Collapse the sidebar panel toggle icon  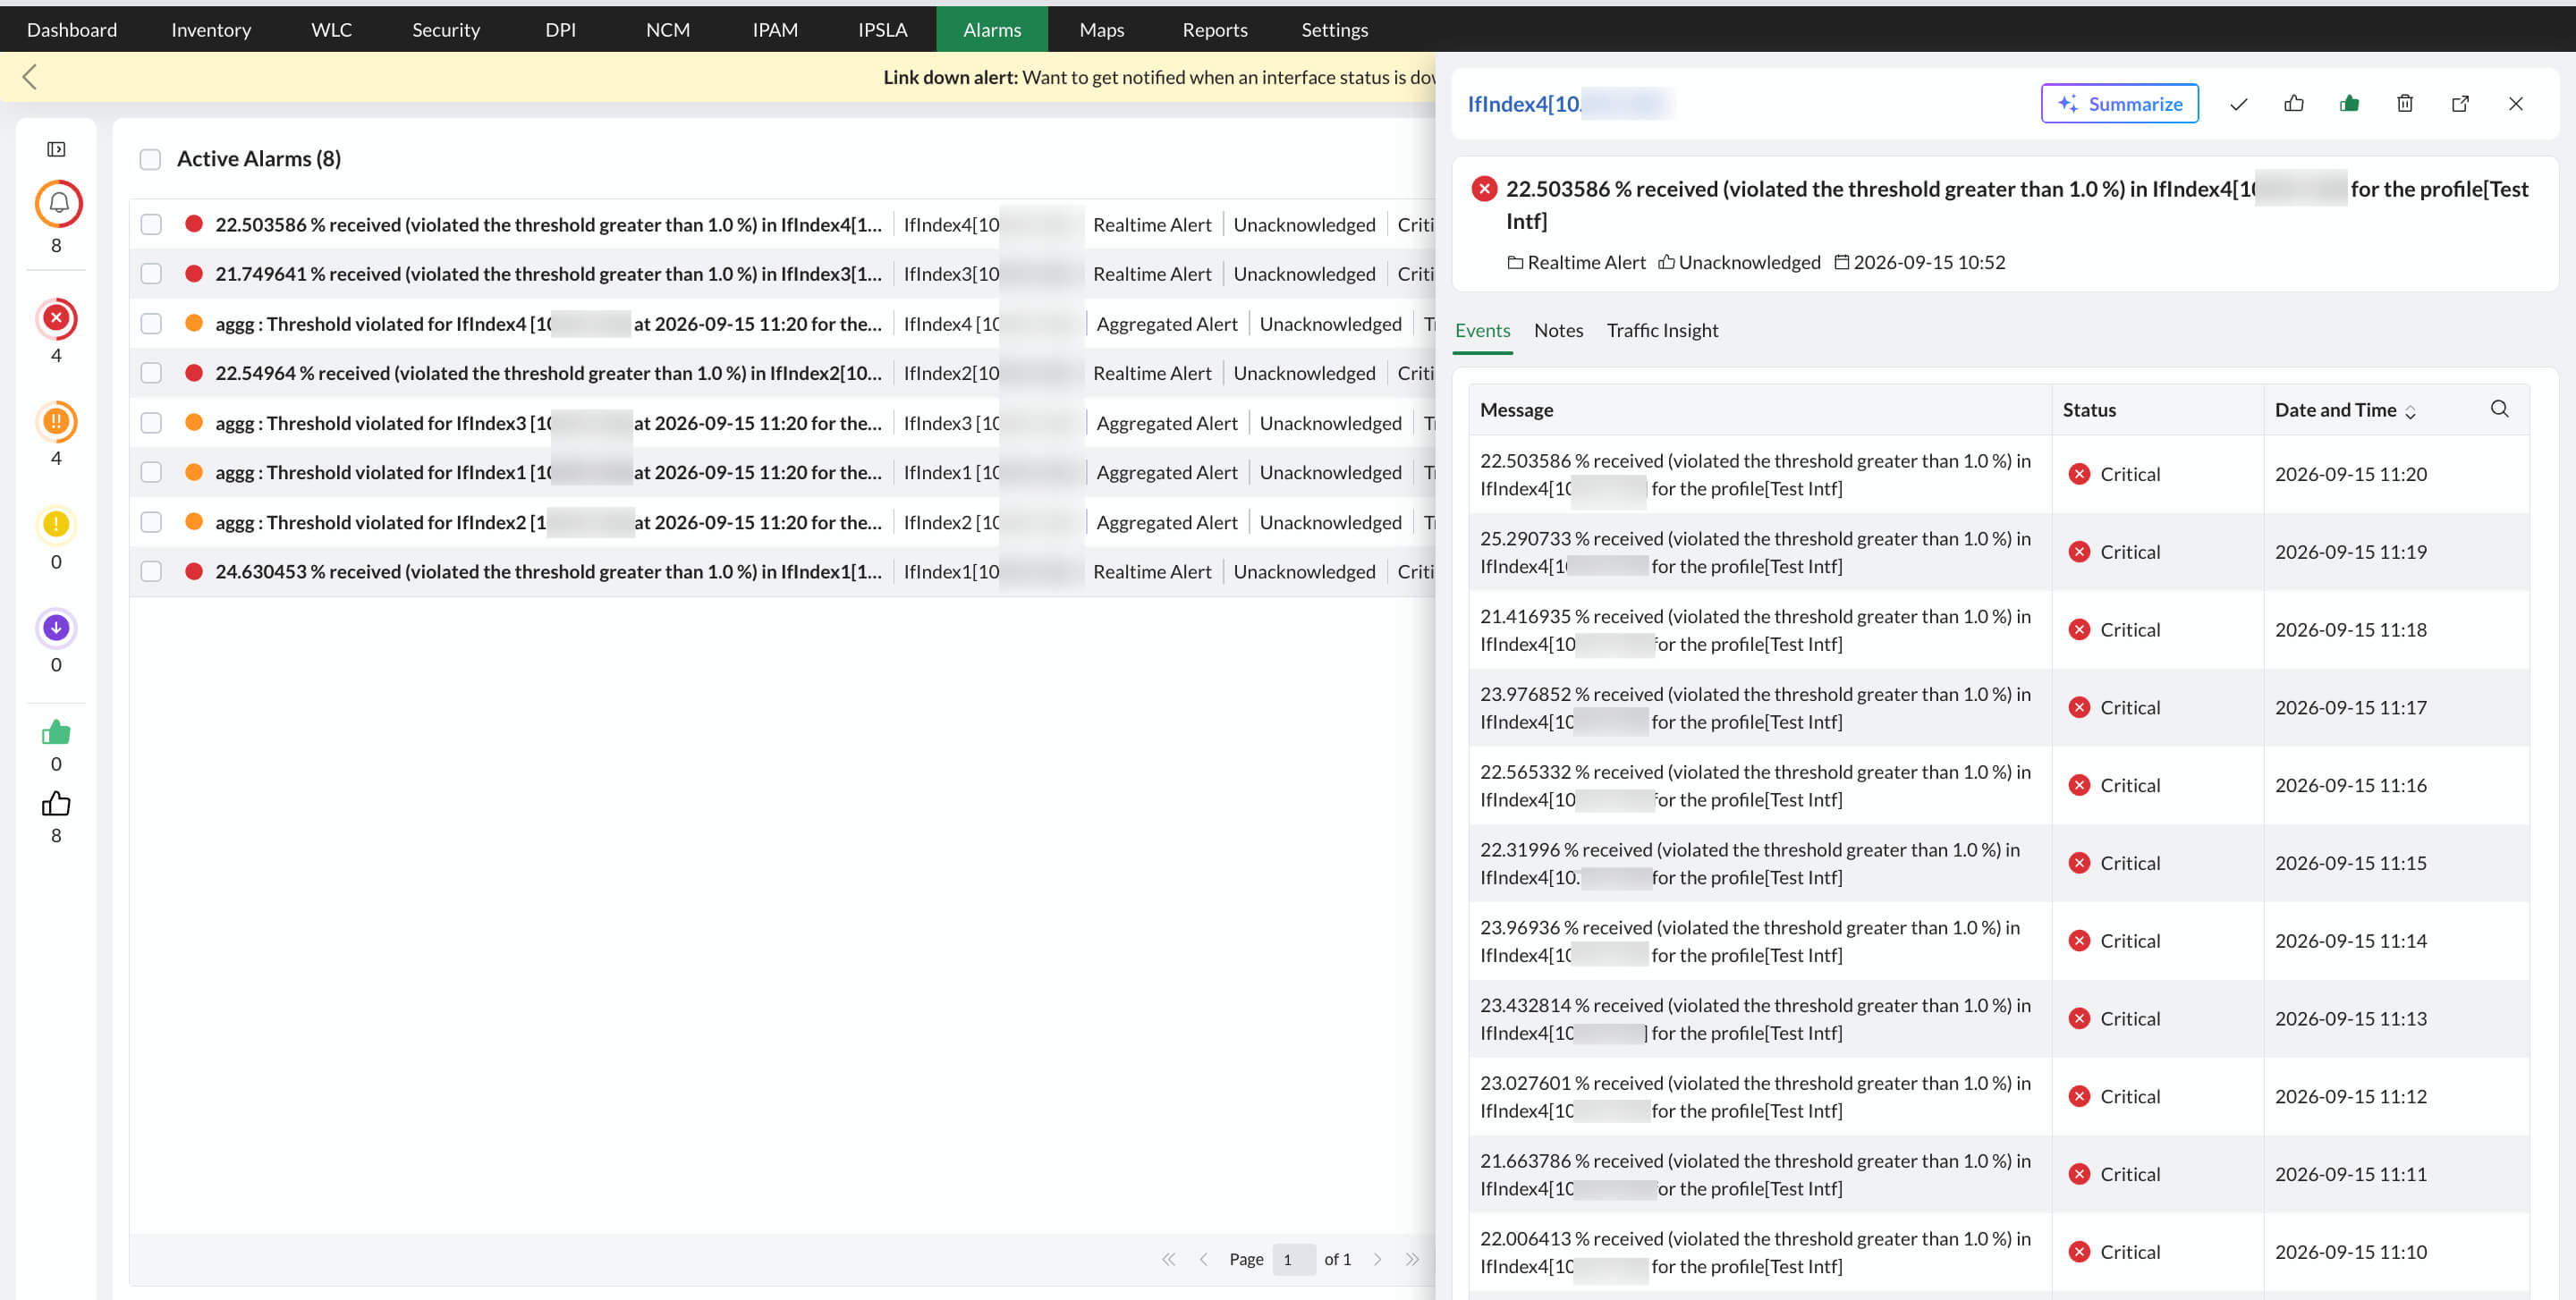tap(57, 149)
